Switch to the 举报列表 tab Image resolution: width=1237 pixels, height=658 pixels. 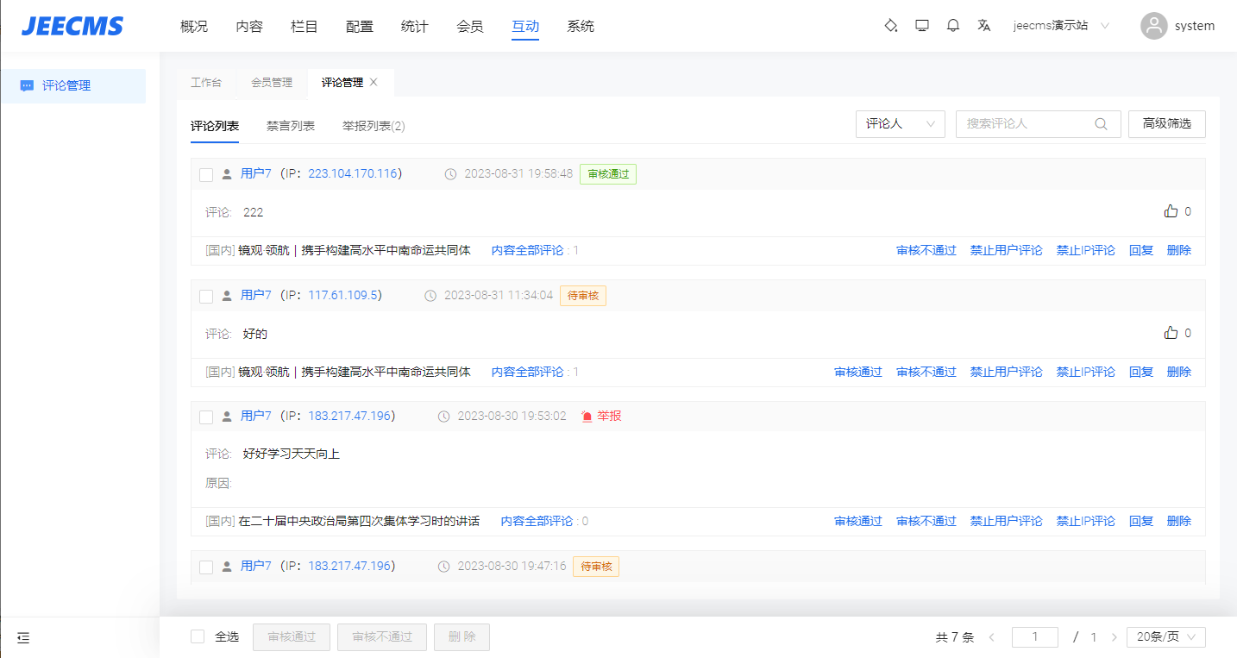(373, 126)
